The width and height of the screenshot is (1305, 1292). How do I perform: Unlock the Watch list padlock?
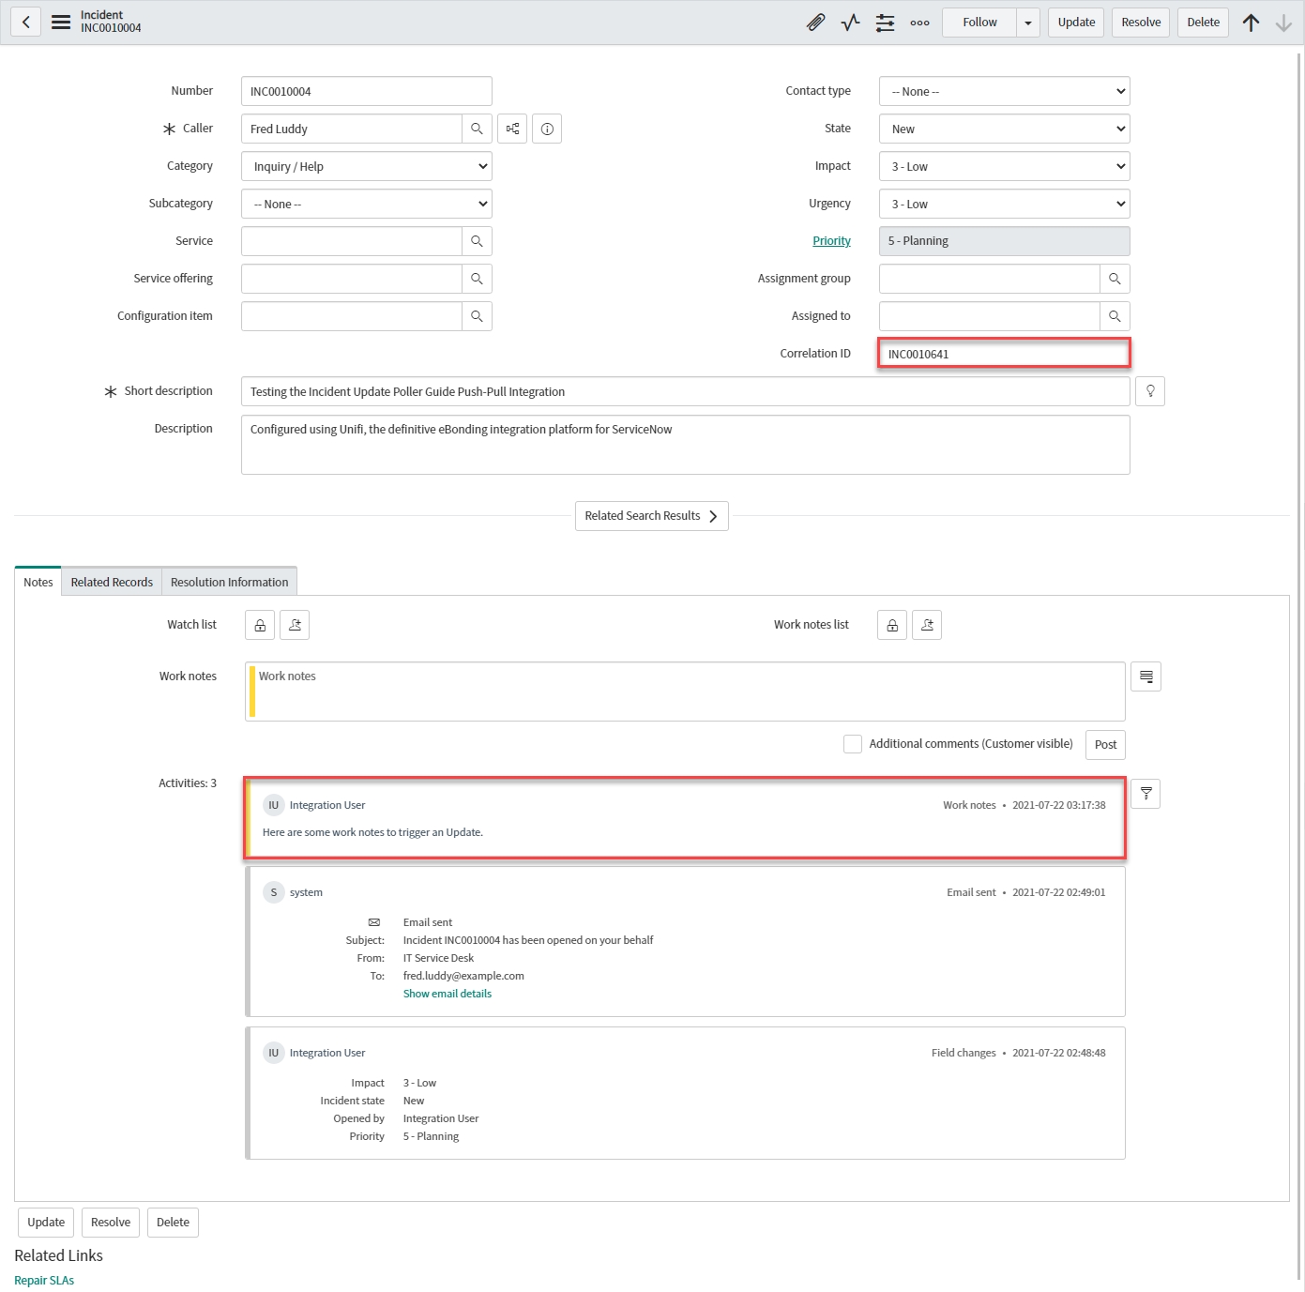click(x=260, y=625)
